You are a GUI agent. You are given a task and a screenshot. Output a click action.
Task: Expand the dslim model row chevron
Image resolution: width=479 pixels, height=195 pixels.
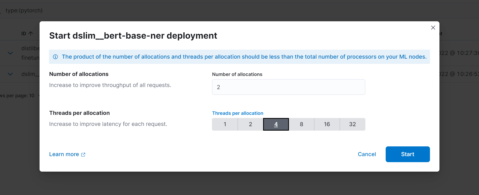coord(10,74)
